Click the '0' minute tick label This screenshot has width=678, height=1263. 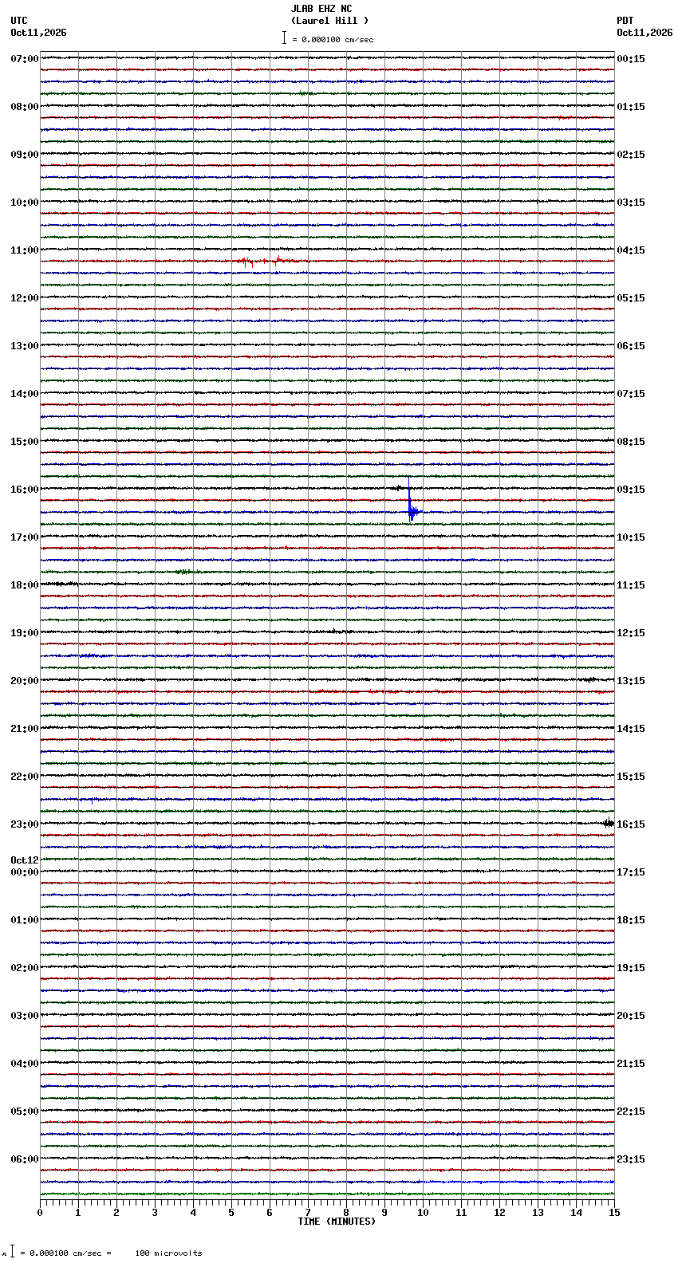(40, 1213)
